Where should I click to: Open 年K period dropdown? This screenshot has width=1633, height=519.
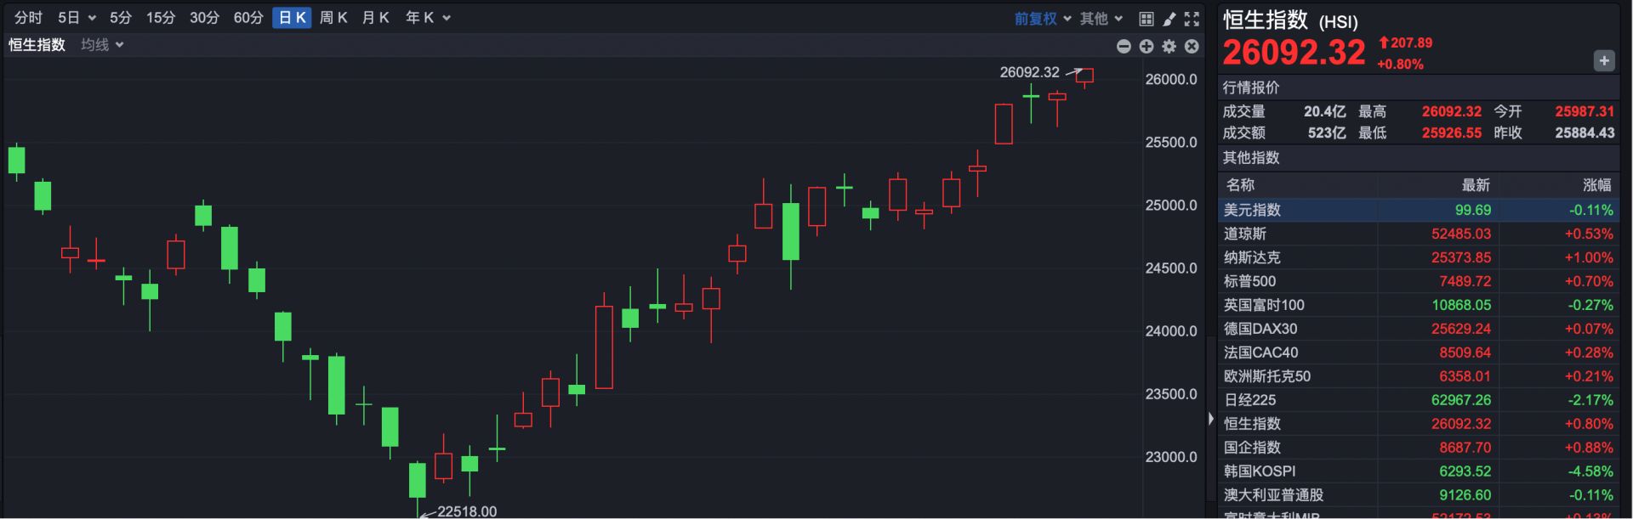[428, 18]
